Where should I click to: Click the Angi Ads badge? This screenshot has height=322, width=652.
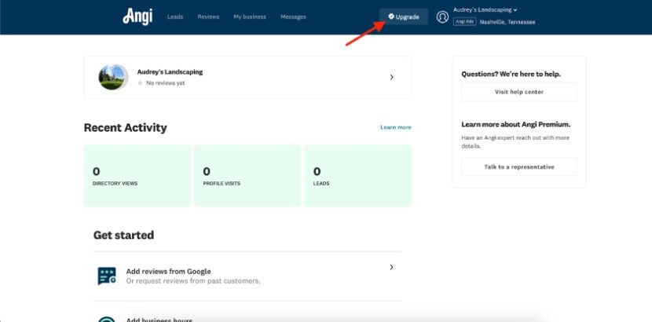tap(464, 22)
